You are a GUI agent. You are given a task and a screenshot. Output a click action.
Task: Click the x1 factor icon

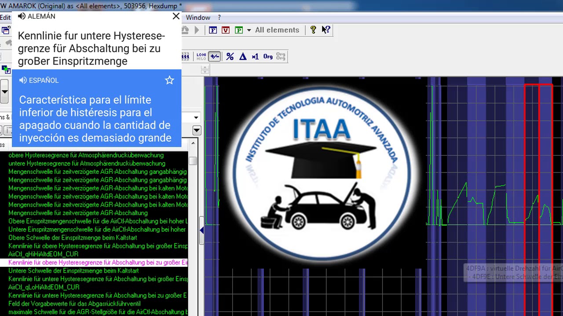pyautogui.click(x=255, y=56)
